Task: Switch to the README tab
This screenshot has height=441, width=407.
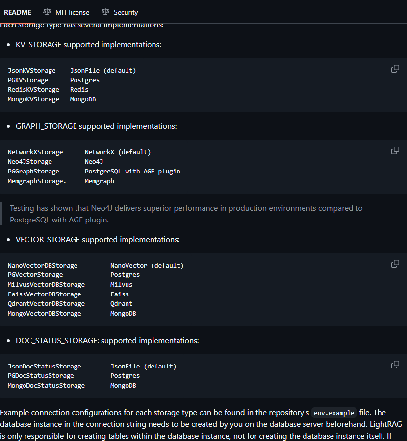Action: pyautogui.click(x=18, y=12)
